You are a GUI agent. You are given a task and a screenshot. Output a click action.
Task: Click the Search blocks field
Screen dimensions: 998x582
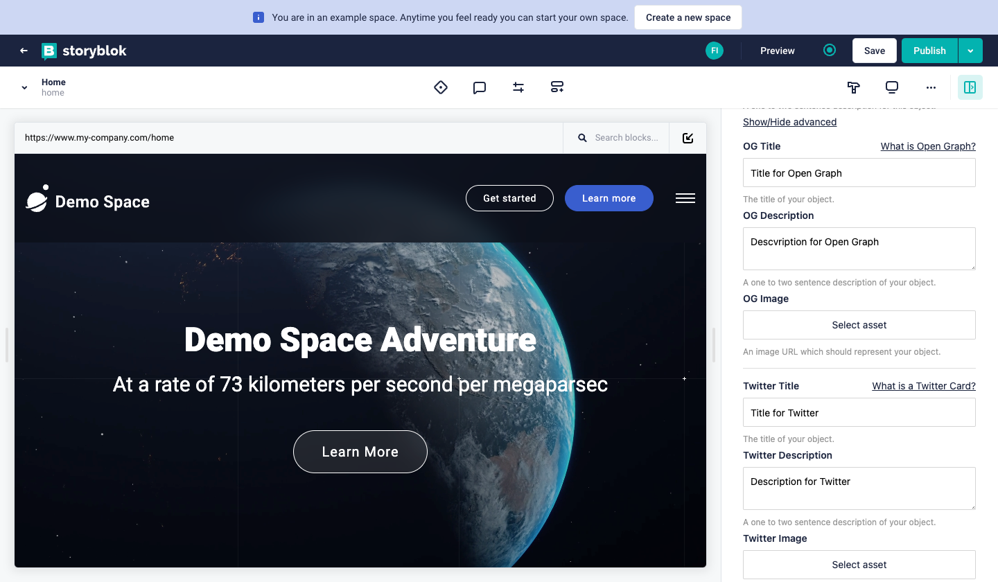(x=627, y=138)
